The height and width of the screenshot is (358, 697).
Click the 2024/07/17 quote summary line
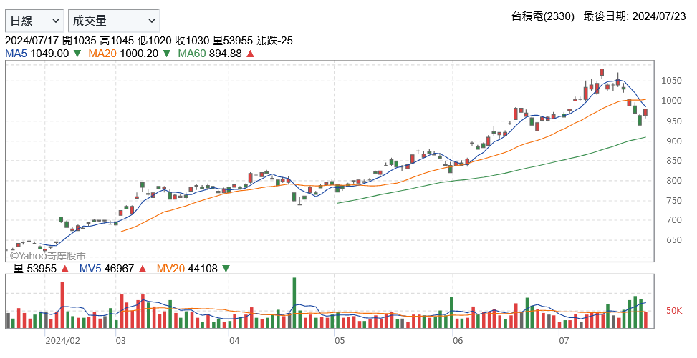click(x=149, y=41)
